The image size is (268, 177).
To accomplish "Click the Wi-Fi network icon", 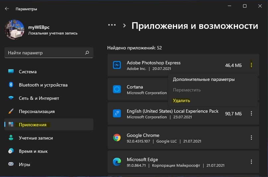I will (x=11, y=98).
